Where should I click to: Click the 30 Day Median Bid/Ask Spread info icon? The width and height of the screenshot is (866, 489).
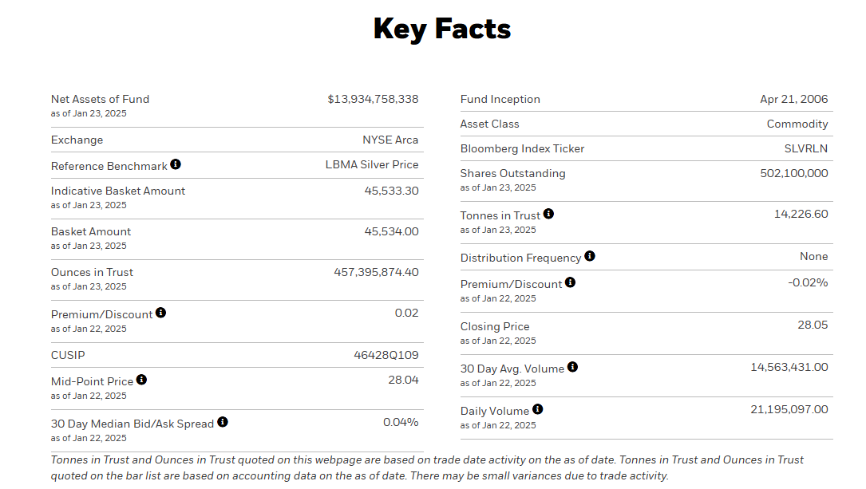223,422
